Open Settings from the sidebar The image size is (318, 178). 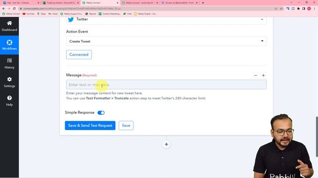click(x=9, y=82)
